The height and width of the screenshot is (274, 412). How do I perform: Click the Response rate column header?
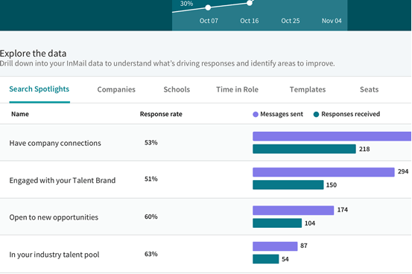(x=161, y=114)
